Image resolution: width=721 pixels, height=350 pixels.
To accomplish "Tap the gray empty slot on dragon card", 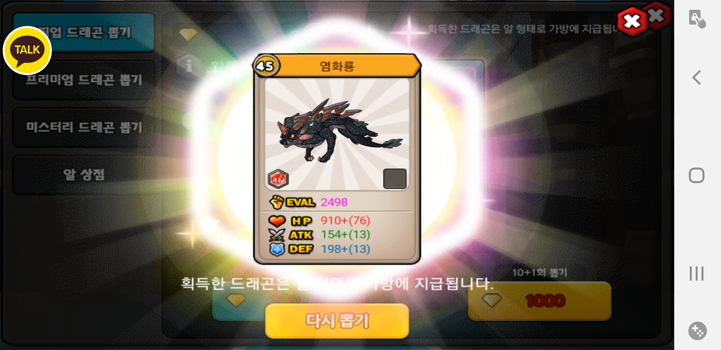I will [x=395, y=179].
